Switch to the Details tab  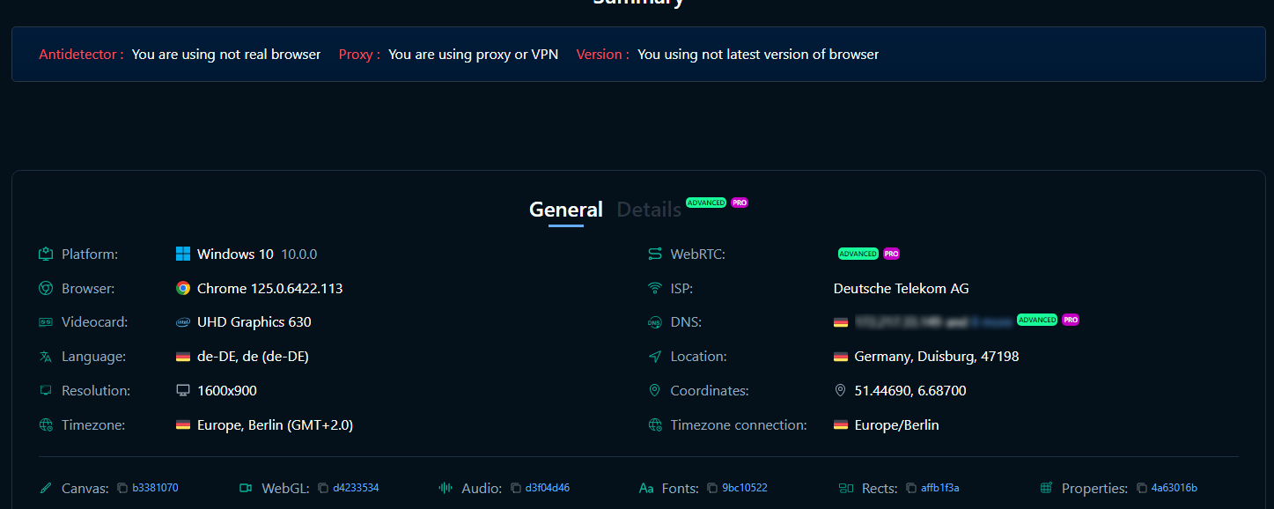[x=649, y=210]
